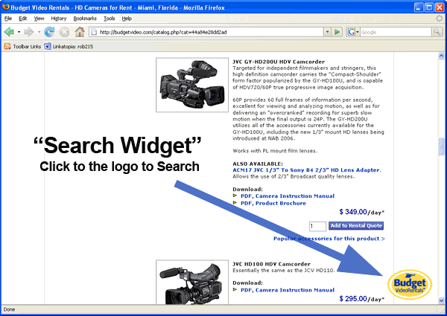Click the window resize grip icon
This screenshot has width=447, height=316.
442,310
